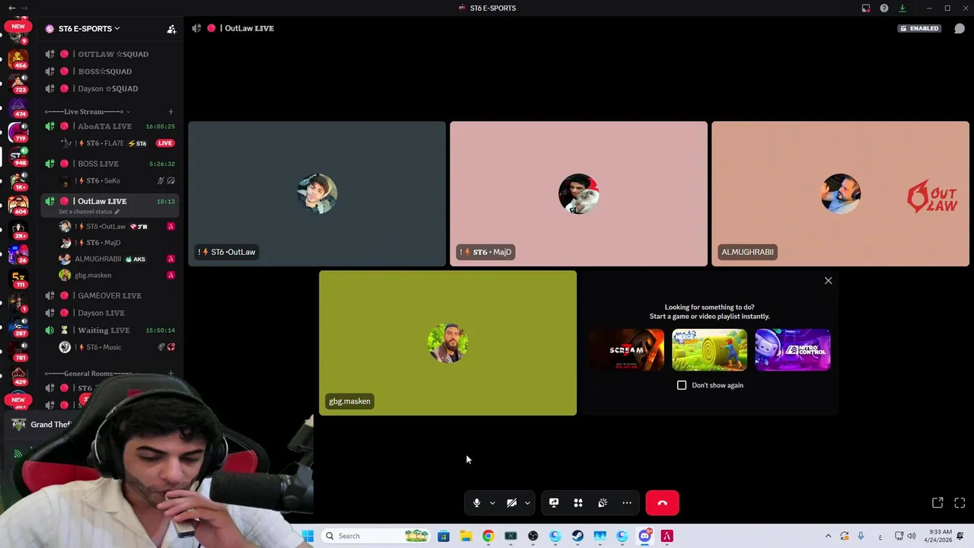Open more call options ellipsis
974x548 pixels.
[627, 503]
